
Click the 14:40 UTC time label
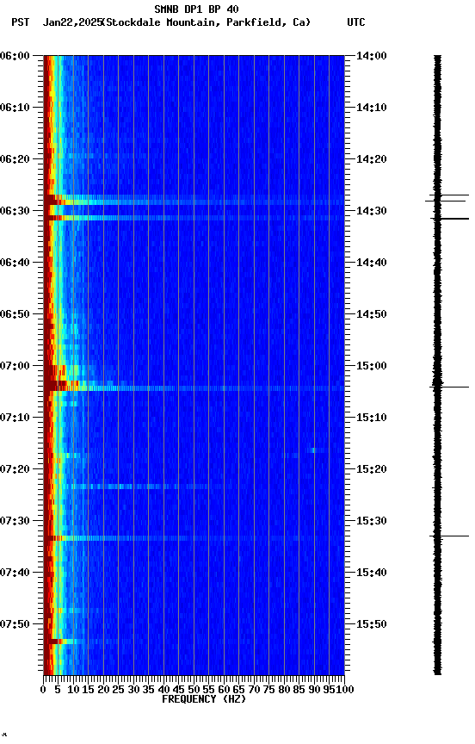point(372,263)
